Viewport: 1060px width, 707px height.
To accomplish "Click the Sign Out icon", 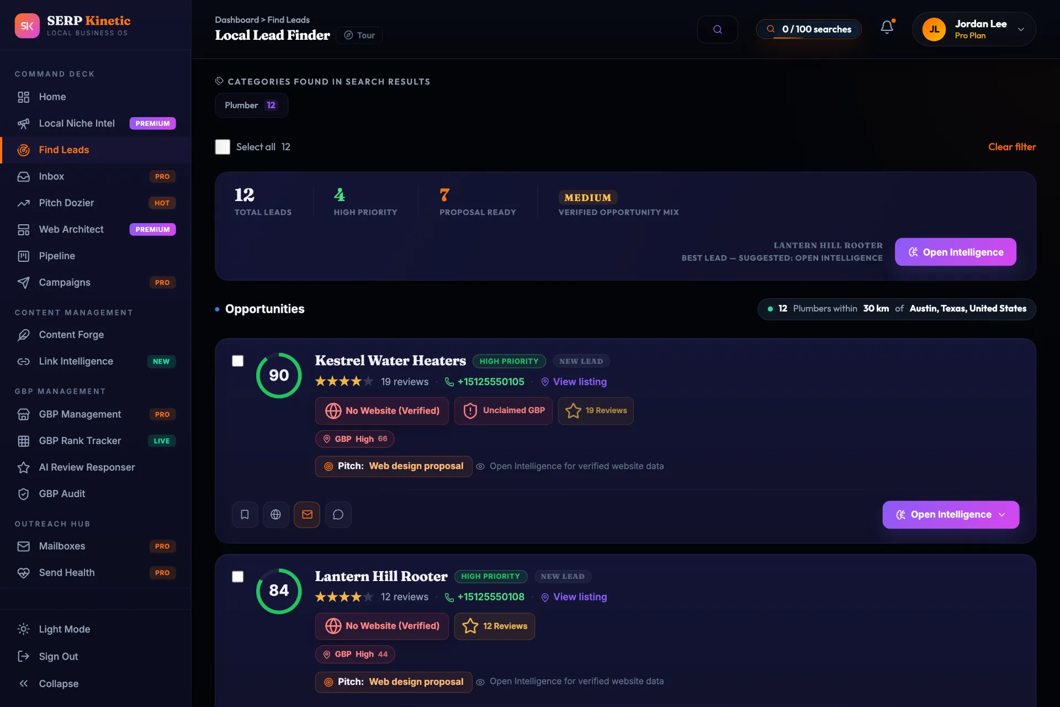I will (x=23, y=656).
